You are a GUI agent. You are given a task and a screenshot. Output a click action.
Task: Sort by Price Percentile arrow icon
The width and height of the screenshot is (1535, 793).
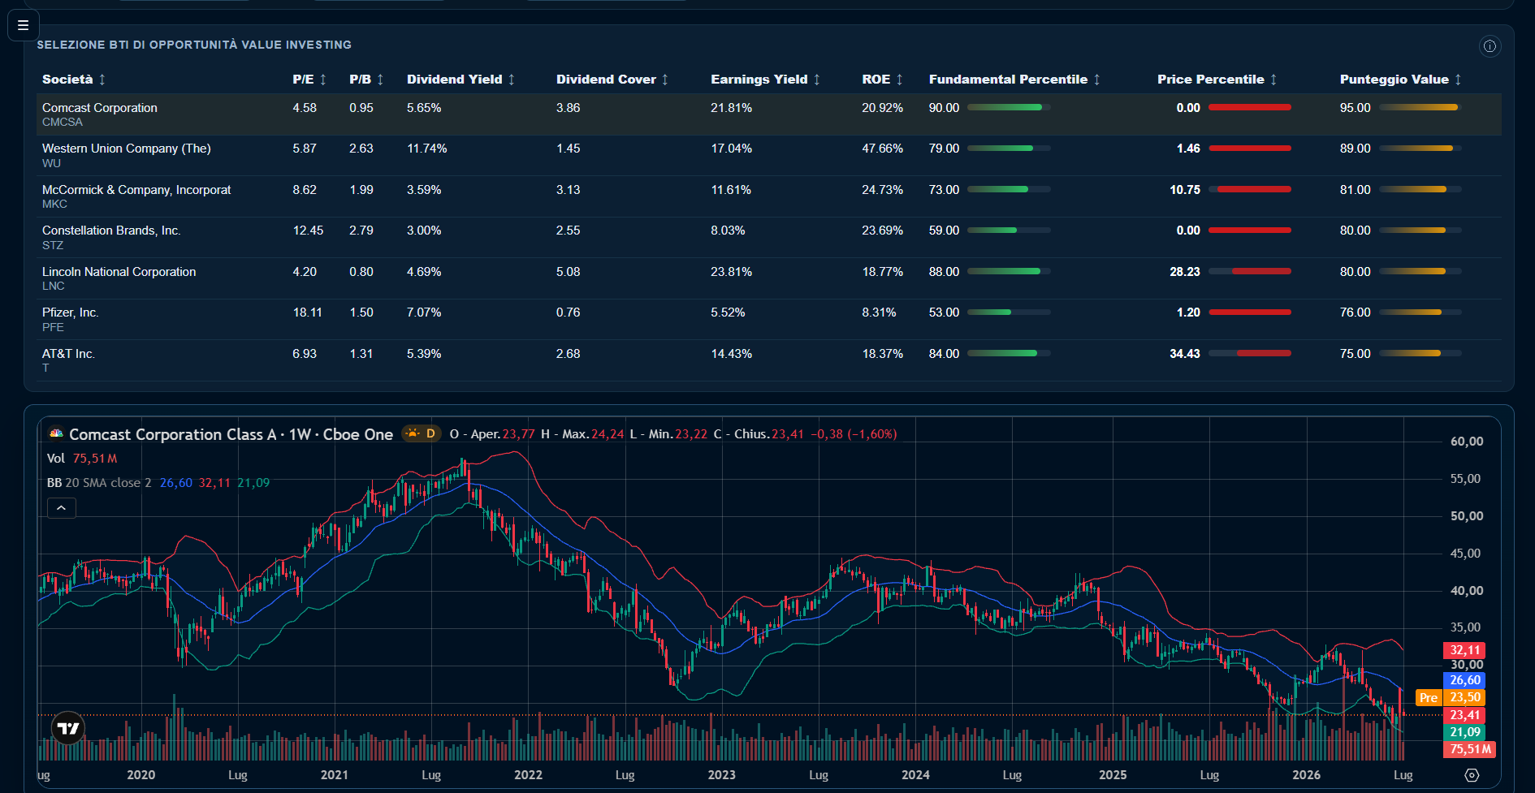[x=1273, y=80]
